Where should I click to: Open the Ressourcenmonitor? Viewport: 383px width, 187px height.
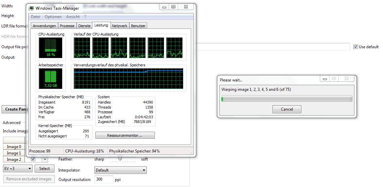click(125, 135)
